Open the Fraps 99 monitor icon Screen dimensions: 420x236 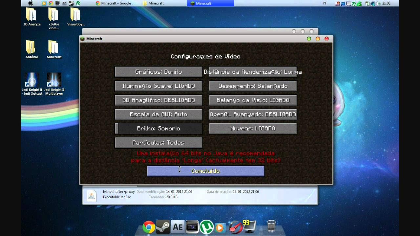coord(249,226)
